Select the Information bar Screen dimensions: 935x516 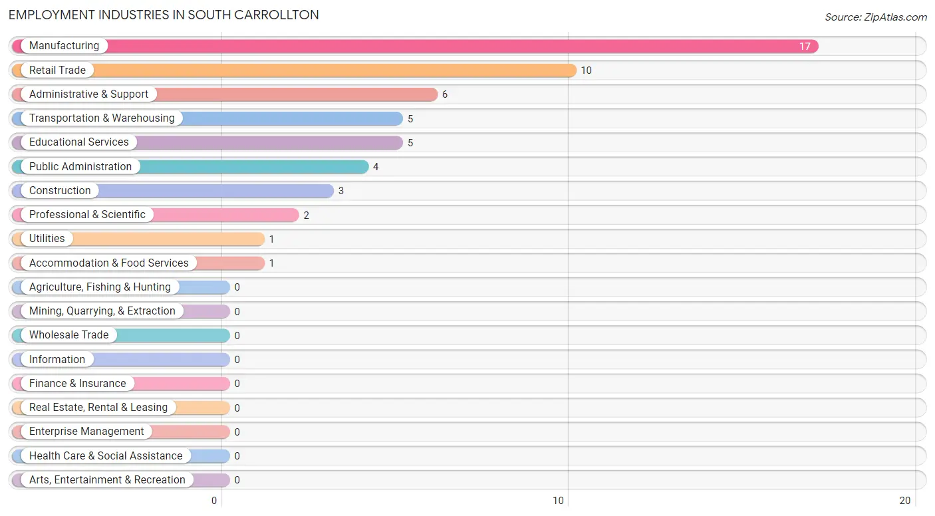coord(121,359)
